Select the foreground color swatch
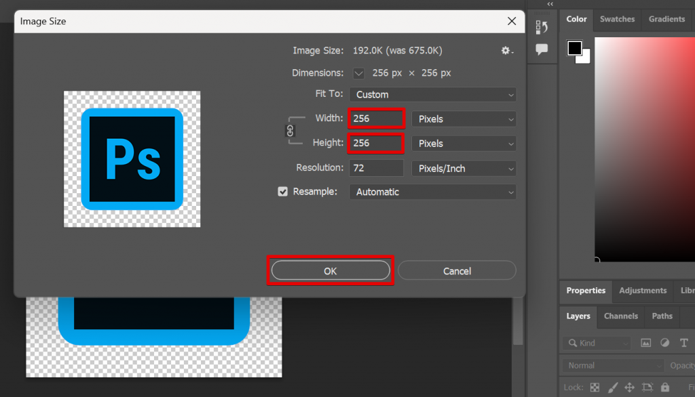Image resolution: width=695 pixels, height=397 pixels. point(576,47)
